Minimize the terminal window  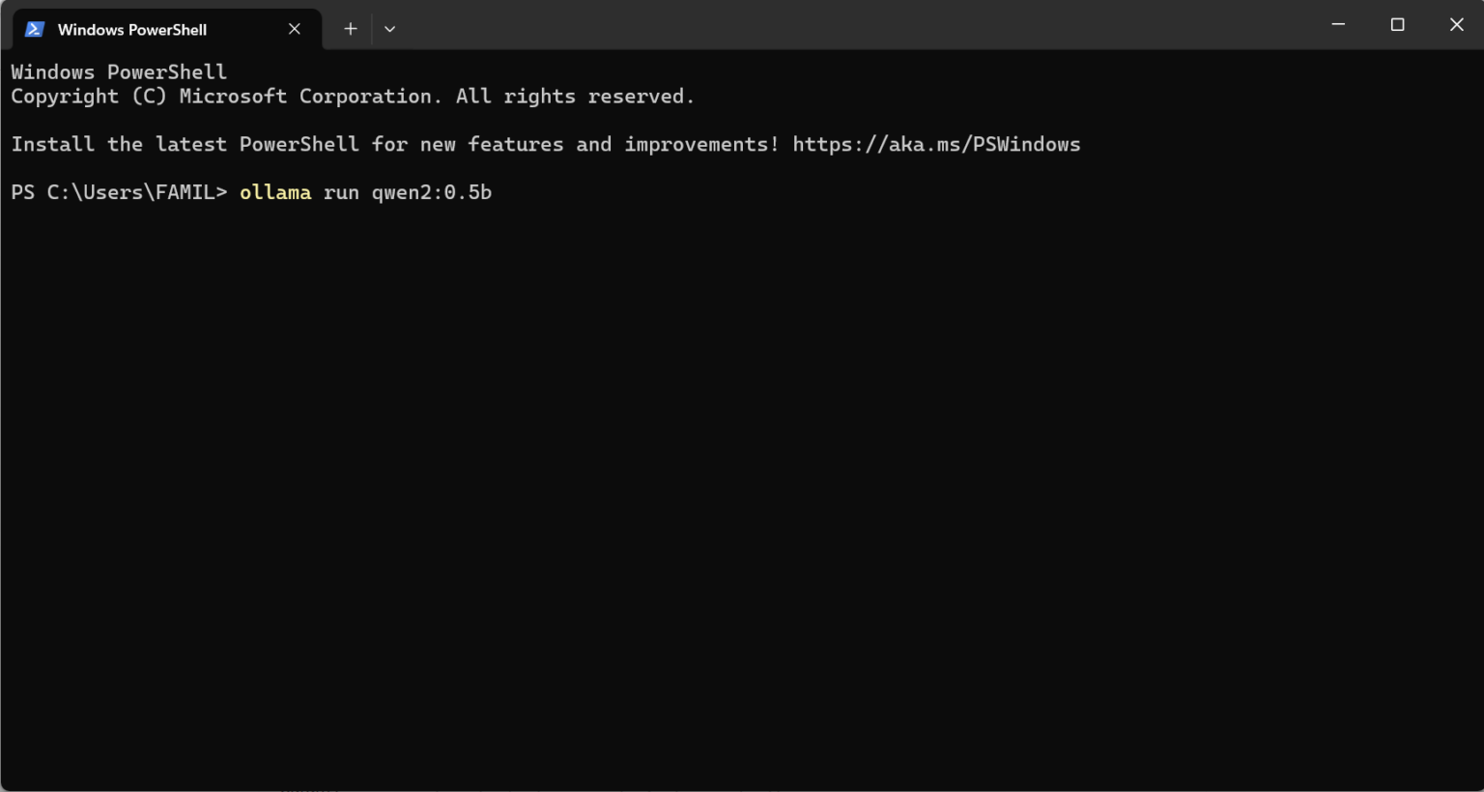click(x=1338, y=24)
